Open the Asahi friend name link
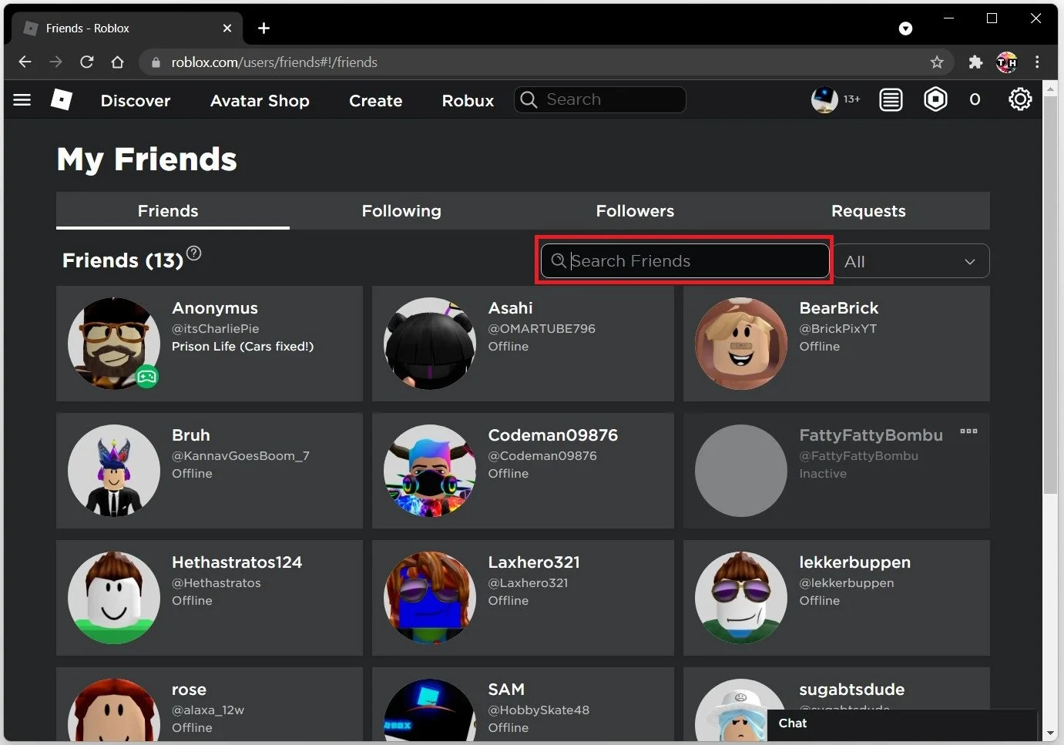1064x745 pixels. [x=510, y=308]
